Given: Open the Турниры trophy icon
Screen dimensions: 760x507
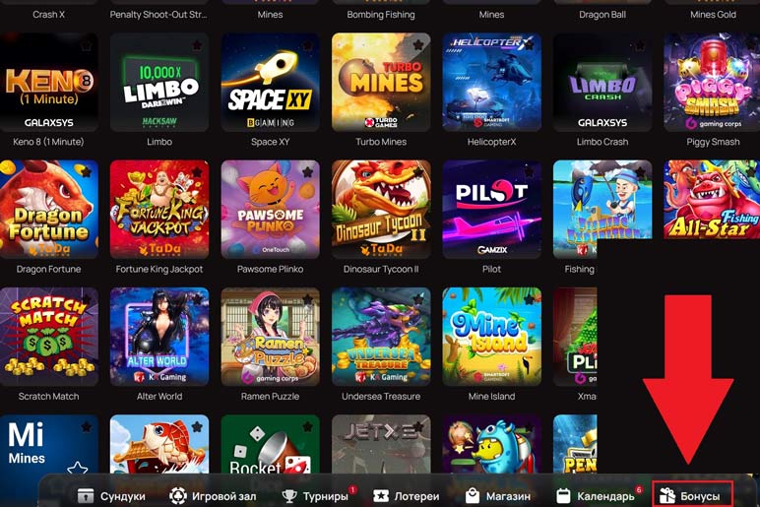Looking at the screenshot, I should point(289,496).
